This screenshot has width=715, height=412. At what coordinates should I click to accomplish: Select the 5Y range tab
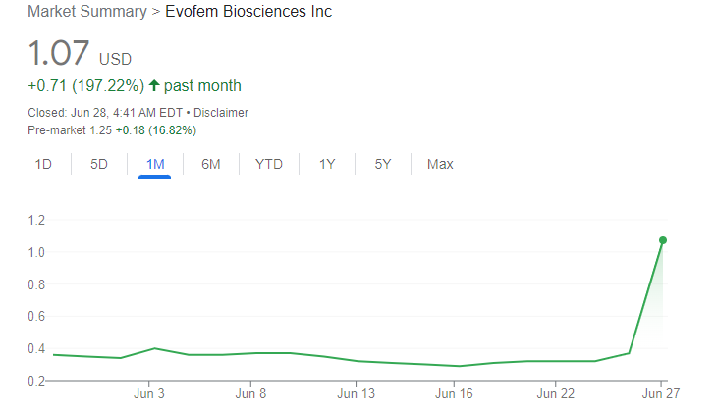(x=383, y=164)
